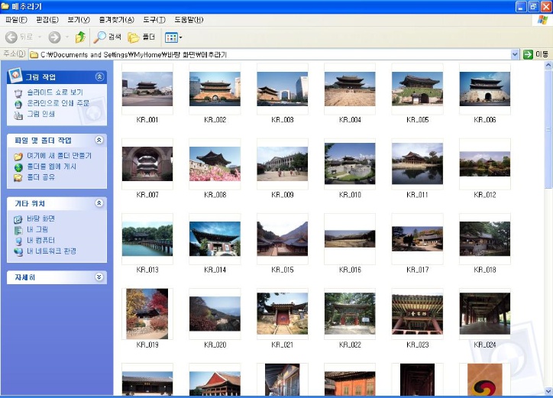The width and height of the screenshot is (553, 398).
Task: Go up one folder level
Action: click(x=80, y=37)
